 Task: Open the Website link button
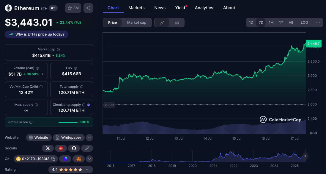click(39, 138)
